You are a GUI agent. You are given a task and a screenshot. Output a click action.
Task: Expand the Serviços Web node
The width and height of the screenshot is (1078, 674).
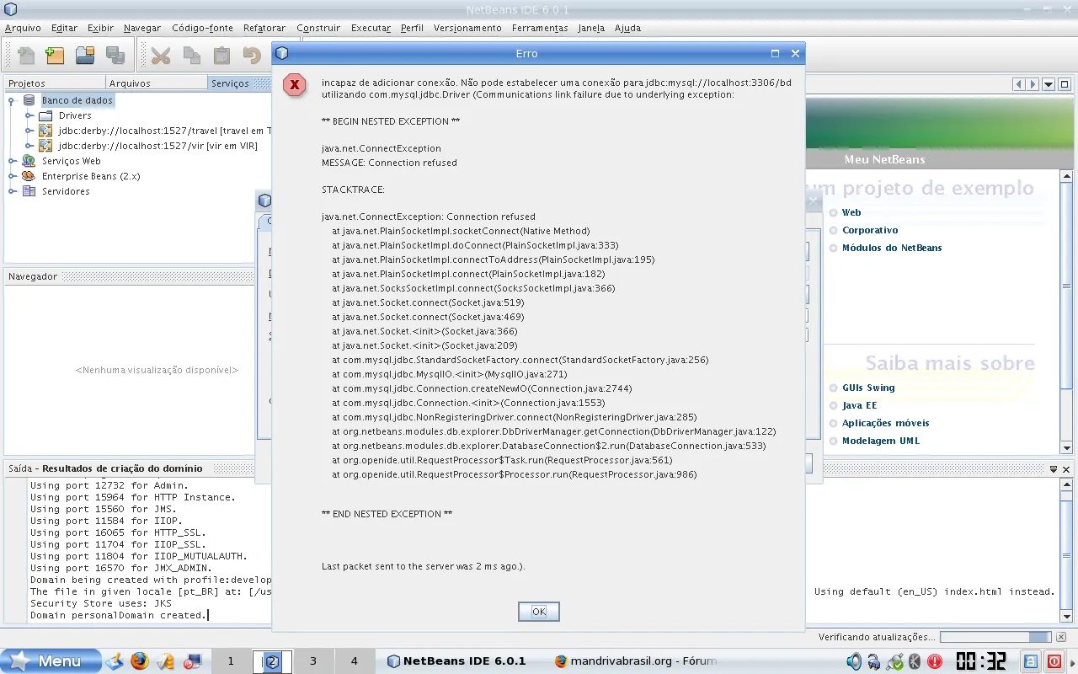[13, 161]
